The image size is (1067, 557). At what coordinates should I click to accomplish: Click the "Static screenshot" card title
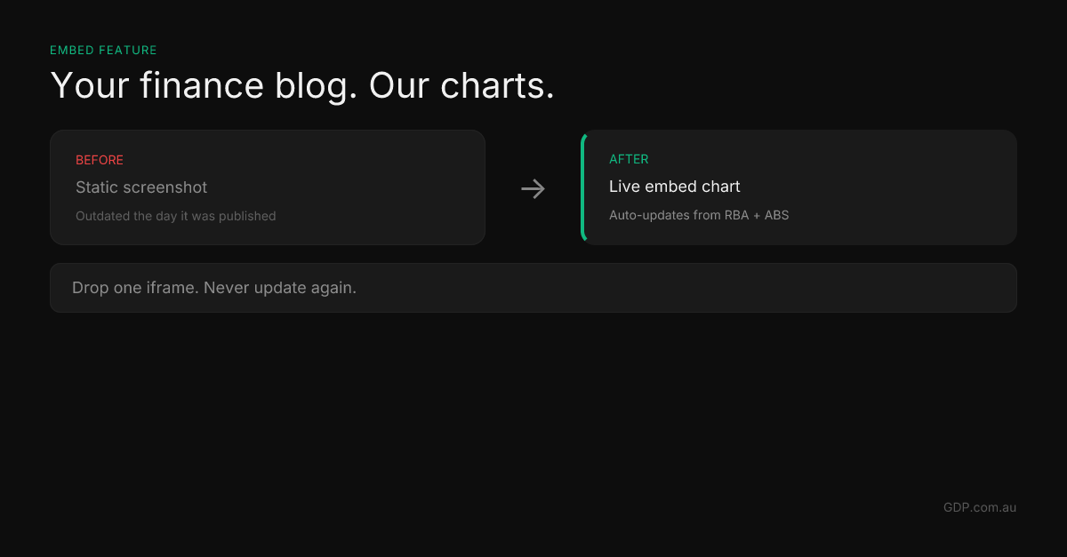[141, 187]
